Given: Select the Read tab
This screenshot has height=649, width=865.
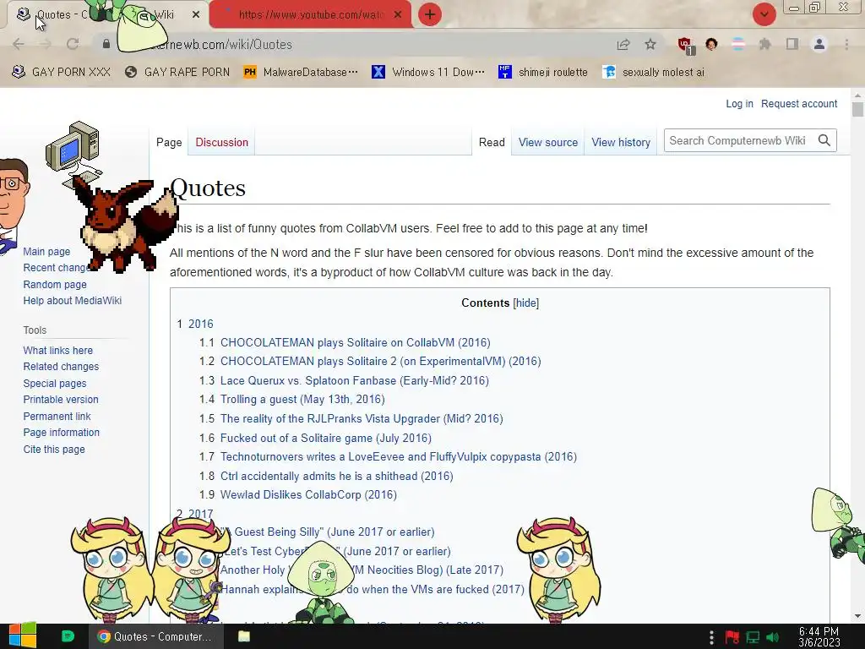Looking at the screenshot, I should pos(492,142).
